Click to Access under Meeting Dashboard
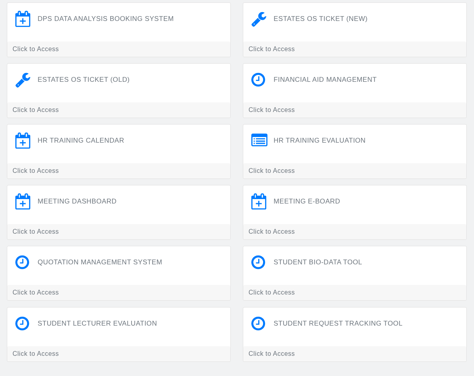This screenshot has width=474, height=376. tap(35, 232)
